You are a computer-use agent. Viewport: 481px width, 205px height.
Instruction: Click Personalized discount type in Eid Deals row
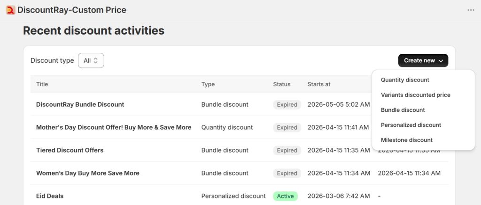tap(233, 196)
